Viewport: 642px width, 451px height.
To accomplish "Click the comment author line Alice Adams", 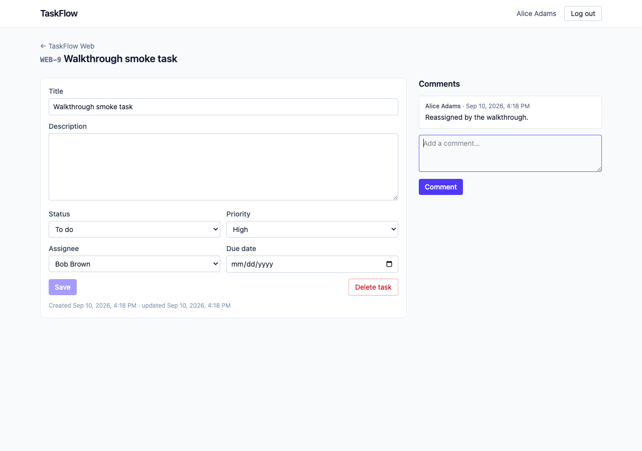I will point(477,106).
